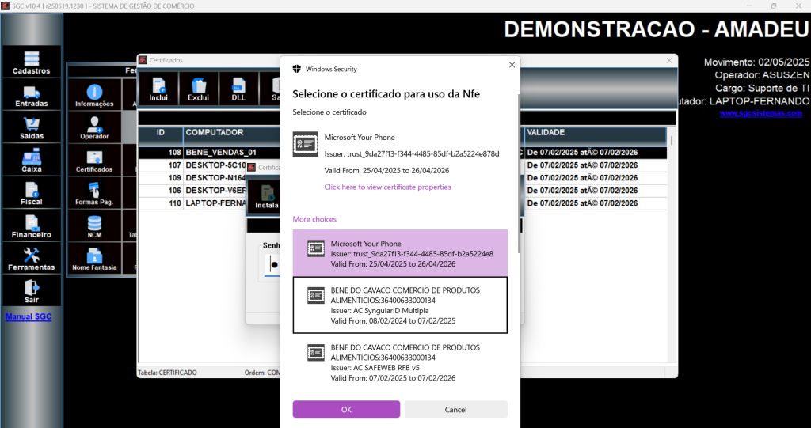Open Informações in the Ferramentas panel
Screen dimensions: 811x428
[x=94, y=95]
